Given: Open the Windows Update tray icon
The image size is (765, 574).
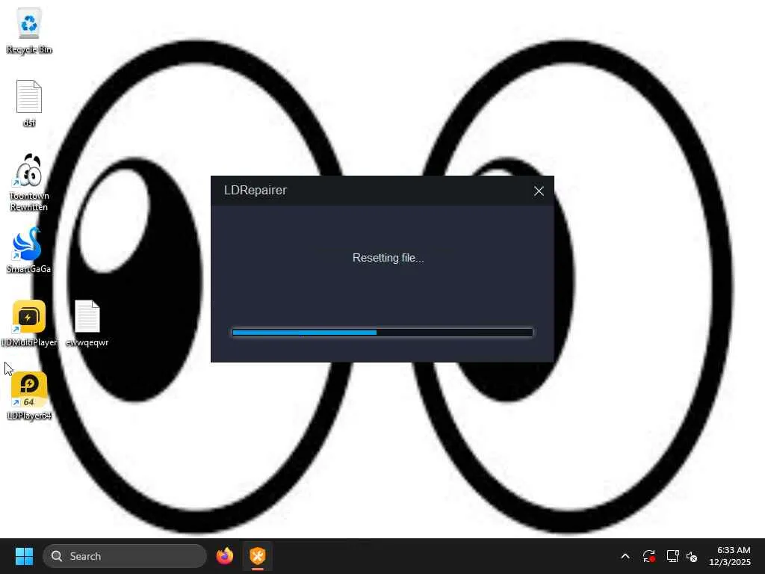Looking at the screenshot, I should [x=649, y=556].
